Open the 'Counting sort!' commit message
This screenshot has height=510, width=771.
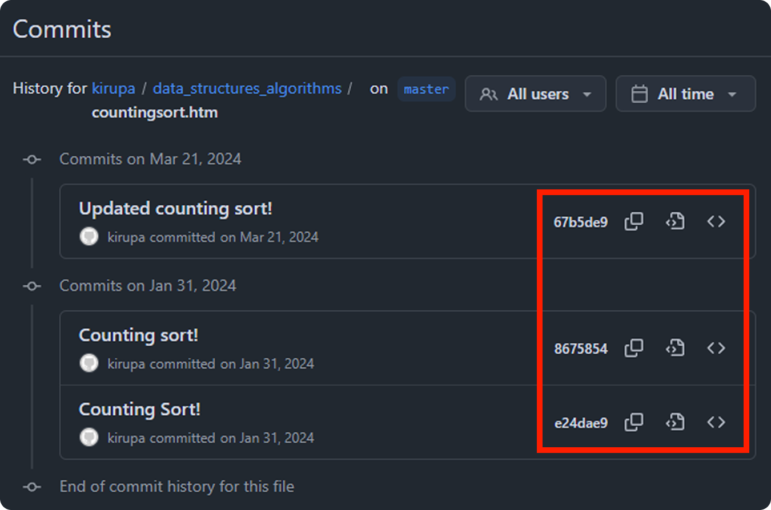click(x=138, y=335)
